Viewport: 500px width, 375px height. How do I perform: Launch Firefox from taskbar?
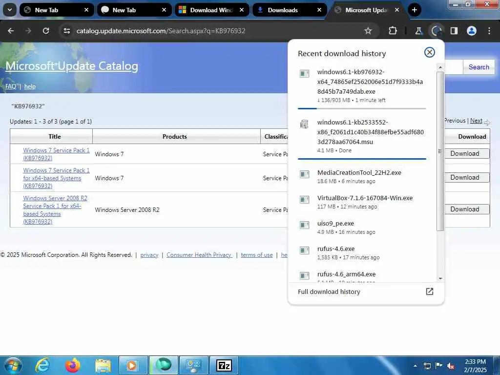(x=72, y=365)
